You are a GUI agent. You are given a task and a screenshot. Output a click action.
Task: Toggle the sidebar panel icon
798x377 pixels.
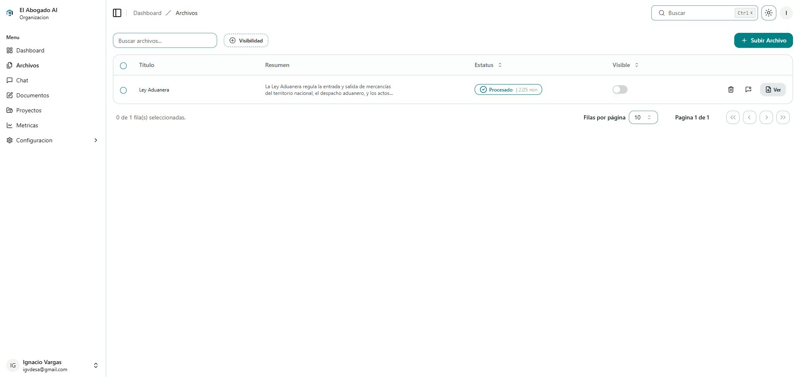[x=117, y=13]
